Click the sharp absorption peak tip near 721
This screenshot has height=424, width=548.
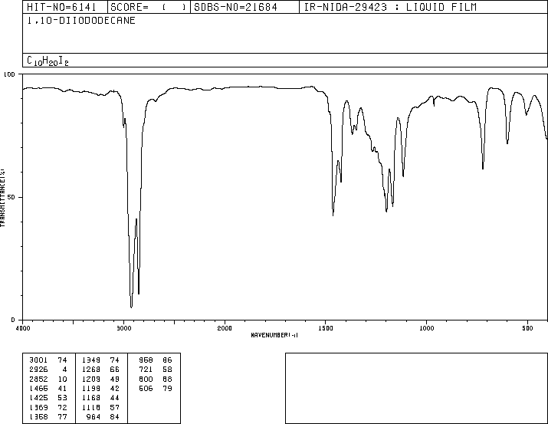tap(483, 169)
